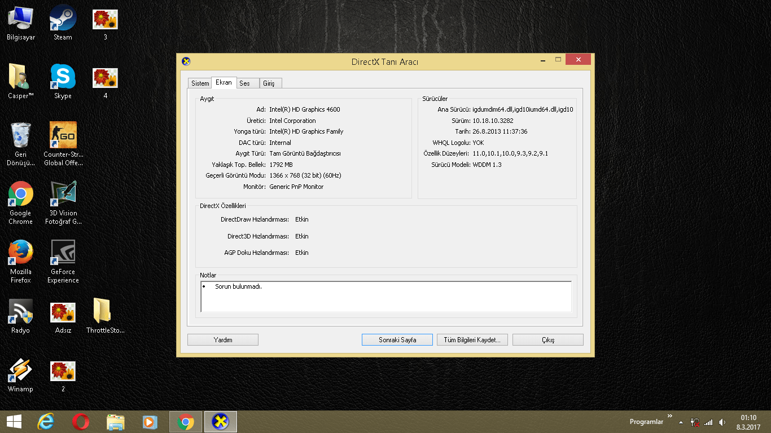771x433 pixels.
Task: Open the network signal tray icon
Action: [x=708, y=422]
